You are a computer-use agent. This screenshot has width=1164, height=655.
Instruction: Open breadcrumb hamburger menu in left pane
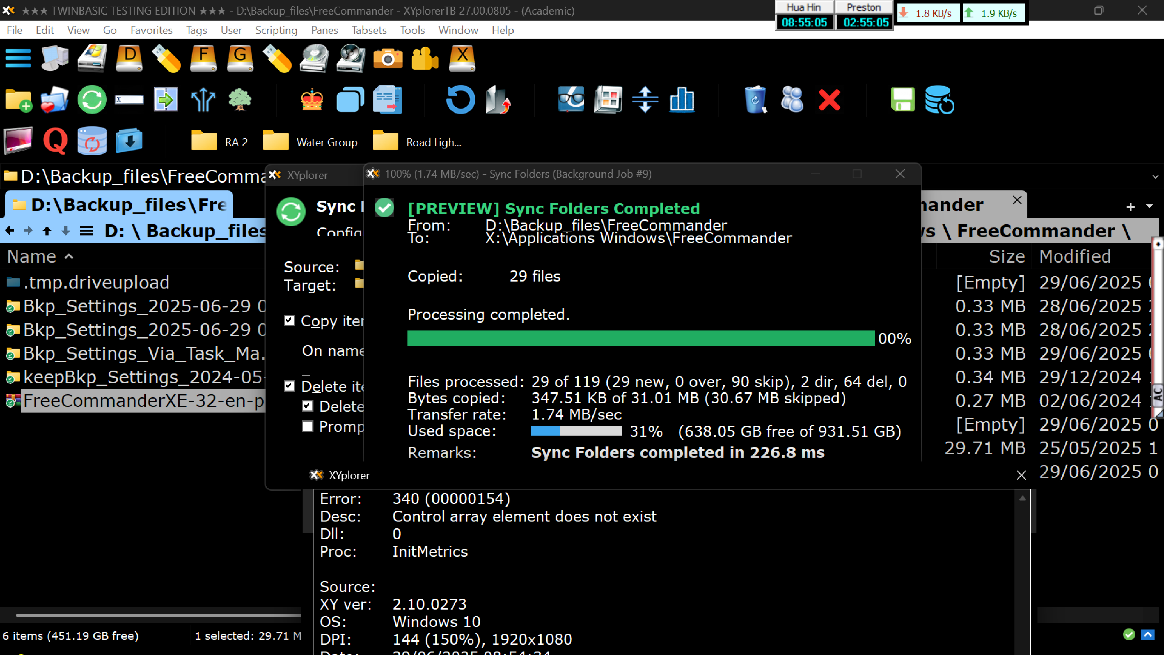coord(86,231)
